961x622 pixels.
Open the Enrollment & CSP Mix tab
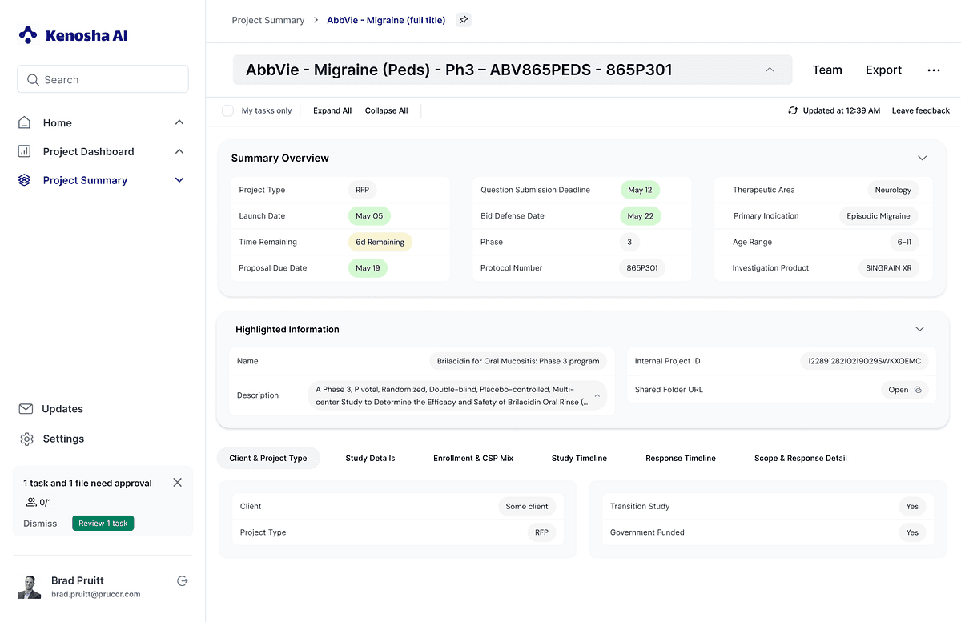pyautogui.click(x=473, y=458)
